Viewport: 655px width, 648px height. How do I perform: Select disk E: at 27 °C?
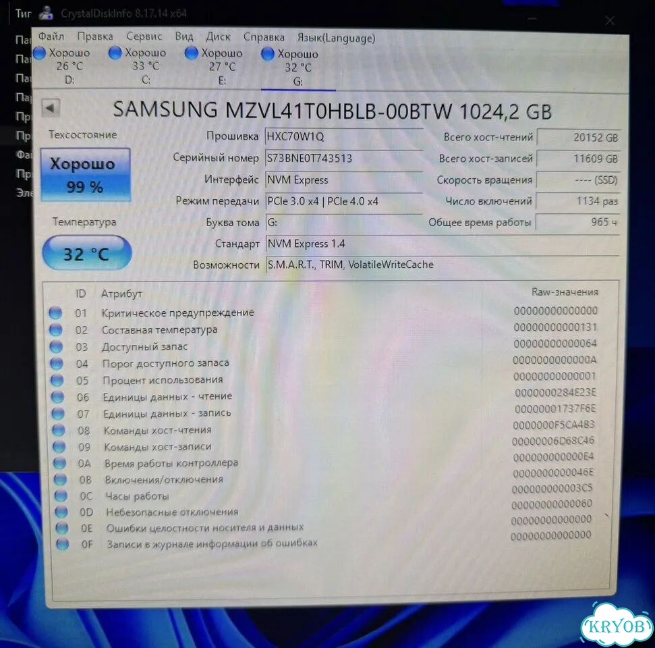point(215,66)
